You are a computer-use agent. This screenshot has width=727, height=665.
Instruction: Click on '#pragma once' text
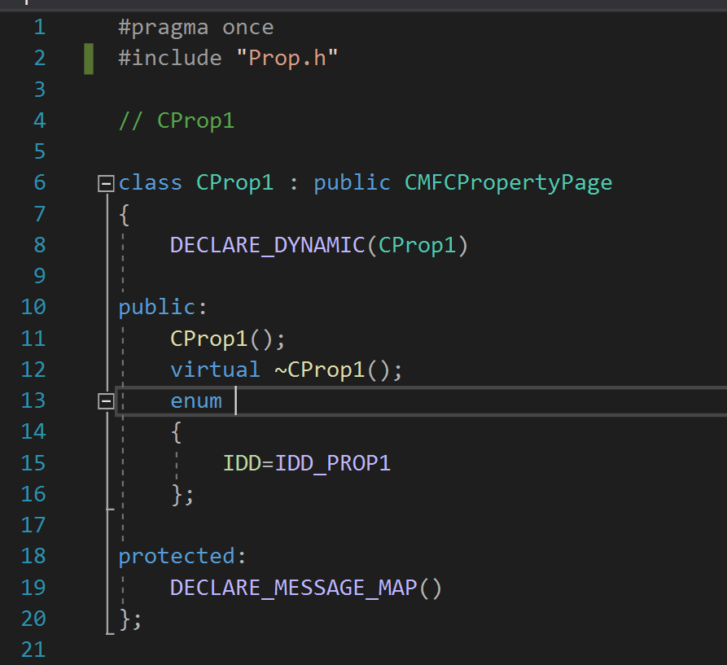click(196, 28)
